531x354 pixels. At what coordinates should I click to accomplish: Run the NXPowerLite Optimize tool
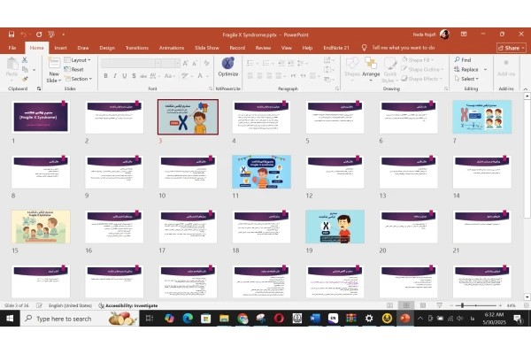(228, 66)
